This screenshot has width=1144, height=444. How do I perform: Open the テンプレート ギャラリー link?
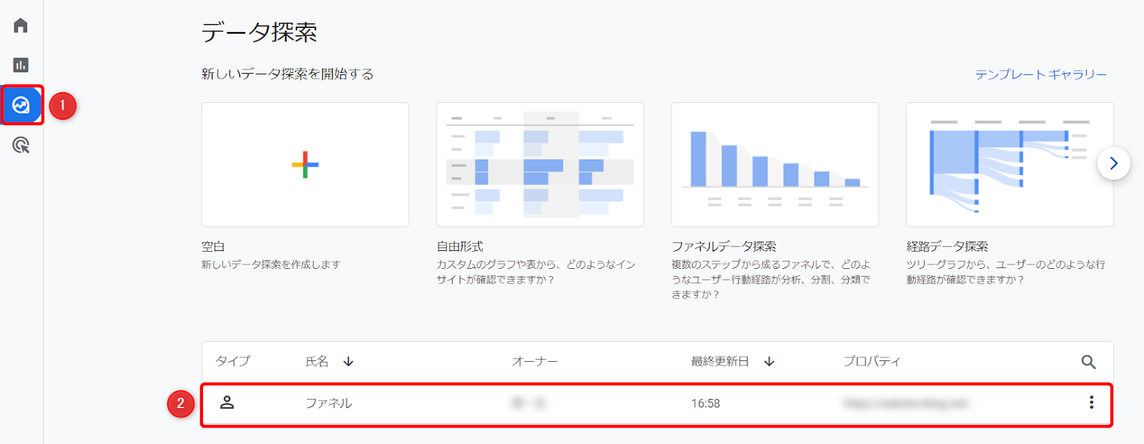[1040, 74]
